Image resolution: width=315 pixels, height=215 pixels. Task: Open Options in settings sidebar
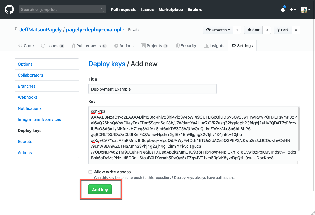tap(47, 64)
